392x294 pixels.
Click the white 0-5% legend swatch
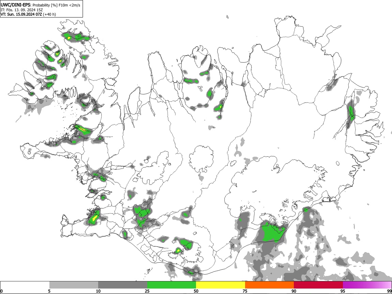25,285
